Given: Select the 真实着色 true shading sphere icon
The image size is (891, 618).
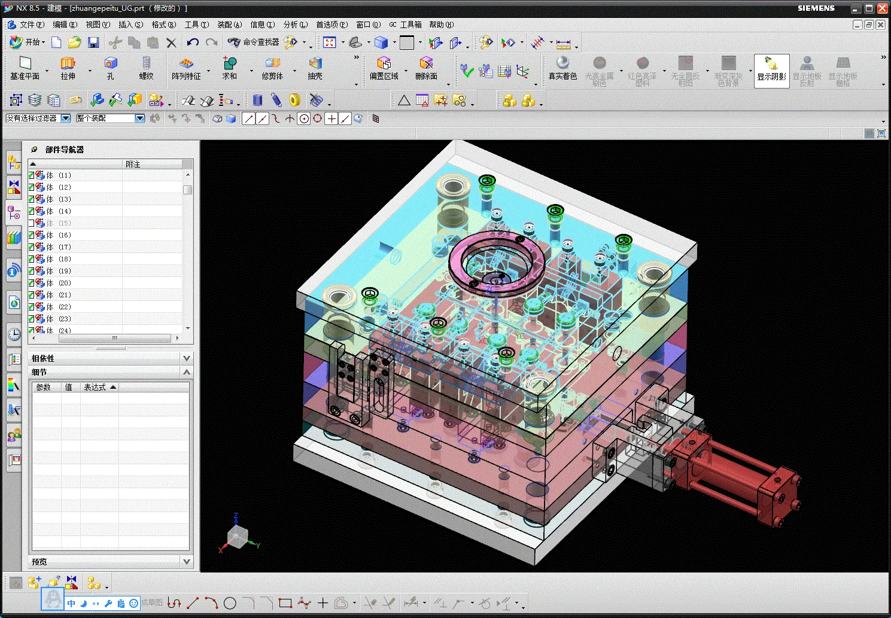Looking at the screenshot, I should pyautogui.click(x=562, y=63).
